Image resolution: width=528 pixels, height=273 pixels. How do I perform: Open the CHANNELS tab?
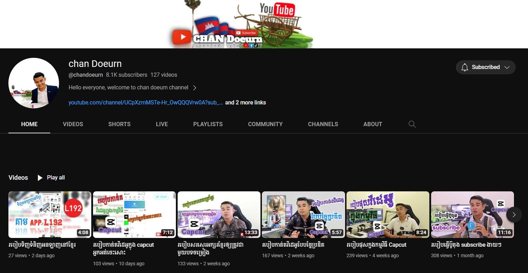pos(323,124)
